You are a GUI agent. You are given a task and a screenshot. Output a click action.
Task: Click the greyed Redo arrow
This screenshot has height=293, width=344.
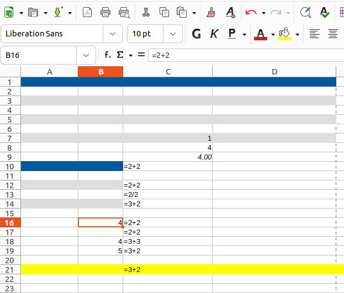pyautogui.click(x=276, y=13)
